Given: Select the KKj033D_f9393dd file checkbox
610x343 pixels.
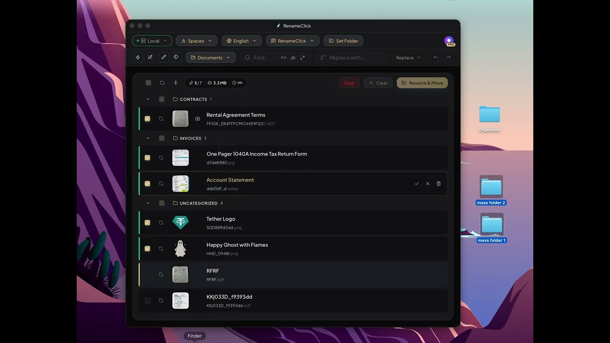Looking at the screenshot, I should 147,301.
